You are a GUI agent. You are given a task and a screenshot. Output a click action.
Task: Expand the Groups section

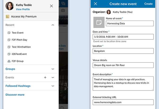pyautogui.click(x=53, y=69)
